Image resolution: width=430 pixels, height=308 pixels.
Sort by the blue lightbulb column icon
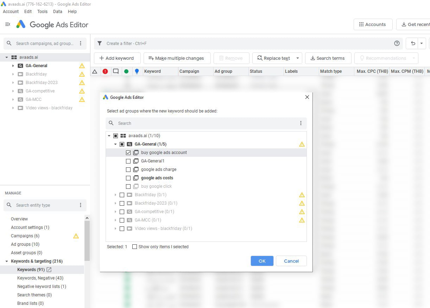(x=137, y=71)
